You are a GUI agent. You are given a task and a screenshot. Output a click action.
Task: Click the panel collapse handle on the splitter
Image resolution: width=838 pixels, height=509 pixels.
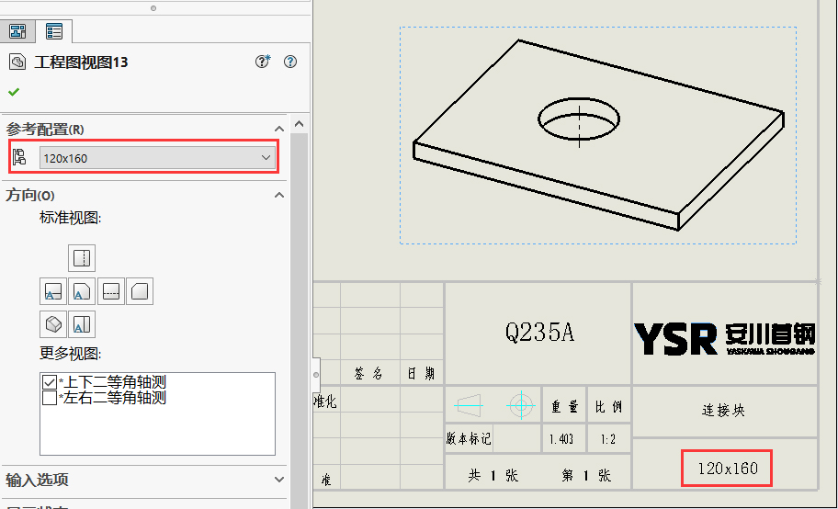click(316, 375)
